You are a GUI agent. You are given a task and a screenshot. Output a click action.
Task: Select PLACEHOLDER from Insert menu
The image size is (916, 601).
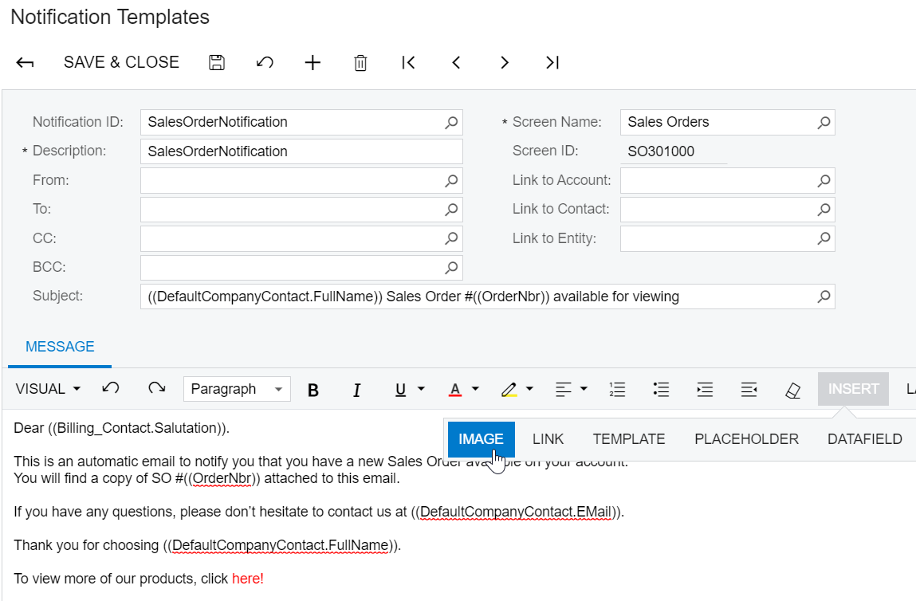click(x=746, y=439)
